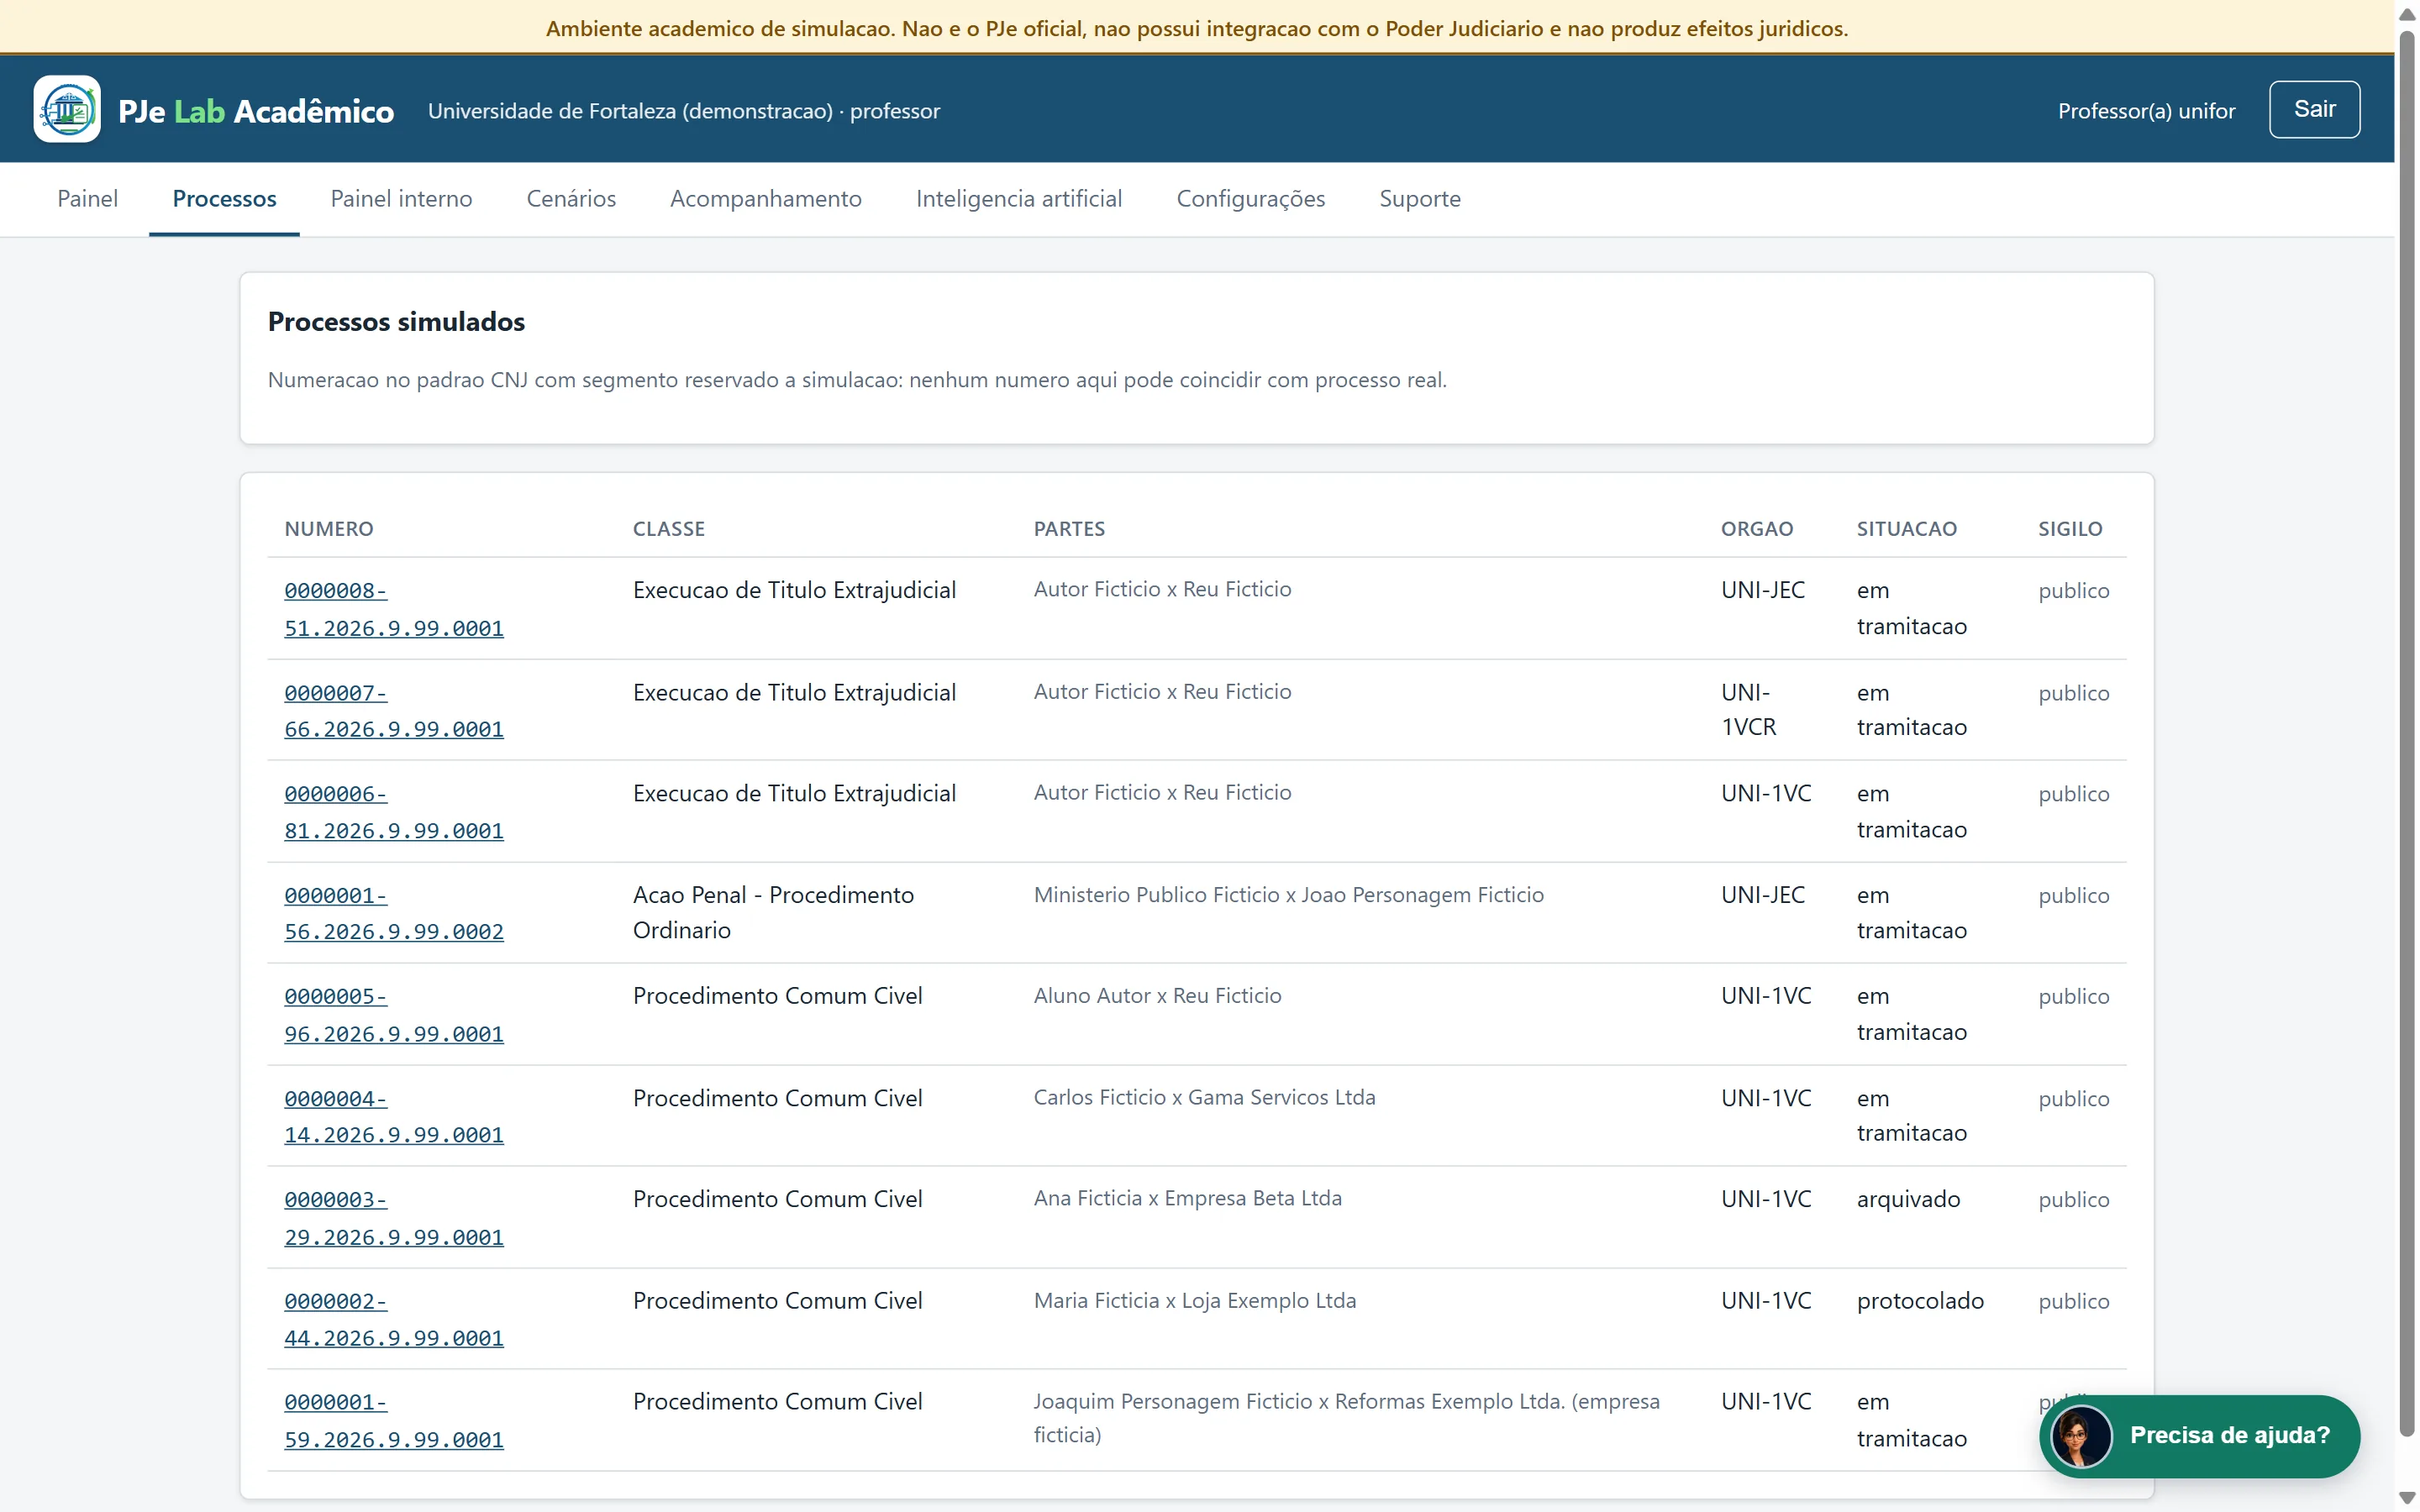Open process 0000002-44.2026.9.99.0001
This screenshot has width=2420, height=1512.
click(x=394, y=1319)
